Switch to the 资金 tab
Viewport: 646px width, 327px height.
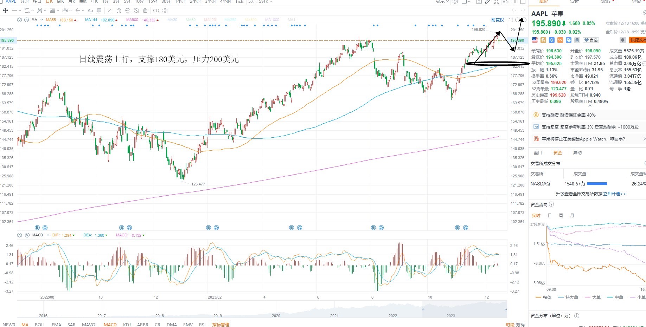point(558,152)
